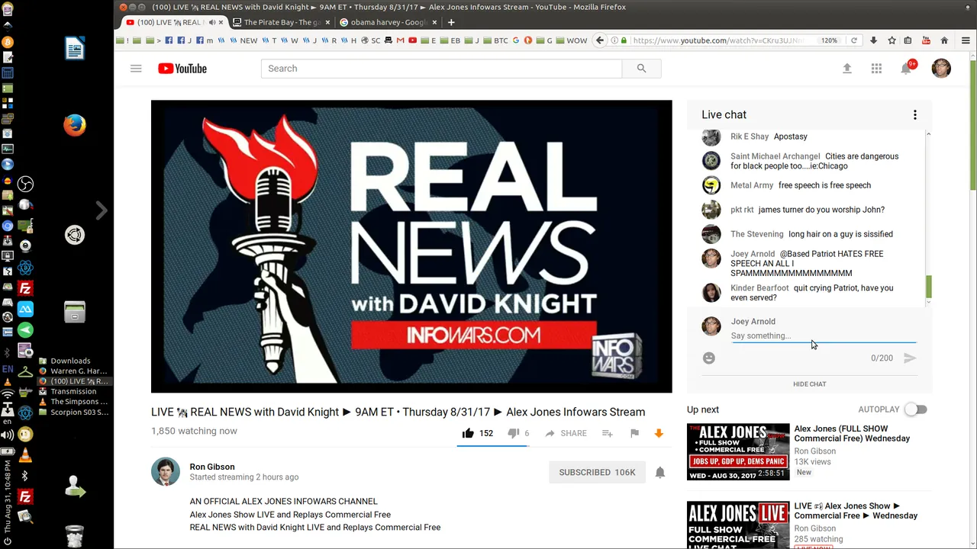The width and height of the screenshot is (977, 549).
Task: Toggle the AUTOPLAY switch
Action: (x=915, y=409)
